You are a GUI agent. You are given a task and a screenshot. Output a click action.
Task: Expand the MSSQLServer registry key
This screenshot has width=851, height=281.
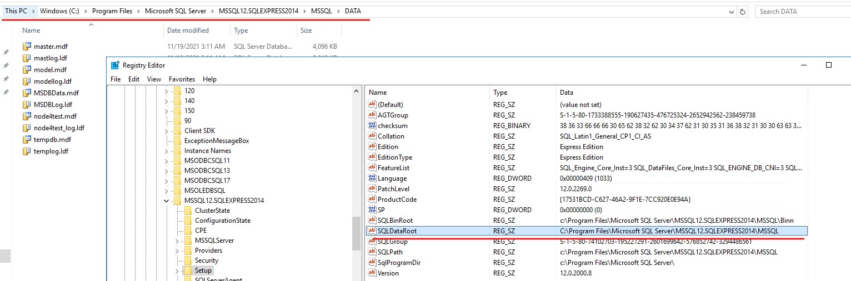[x=177, y=241]
